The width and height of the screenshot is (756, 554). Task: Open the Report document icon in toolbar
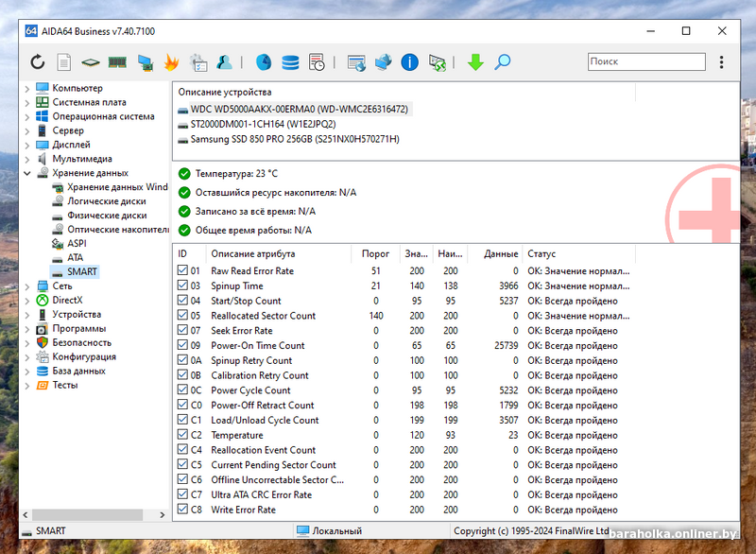coord(64,62)
